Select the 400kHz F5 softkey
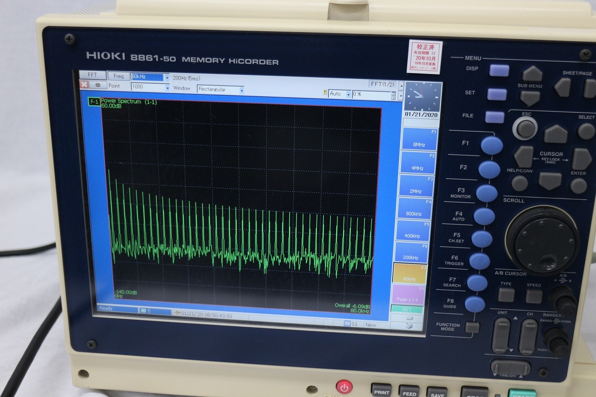 tap(413, 231)
